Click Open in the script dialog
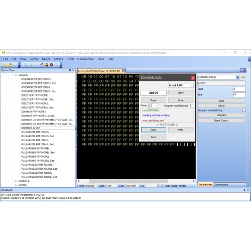Image resolution: width=251 pixels, height=251 pixels. click(x=154, y=130)
